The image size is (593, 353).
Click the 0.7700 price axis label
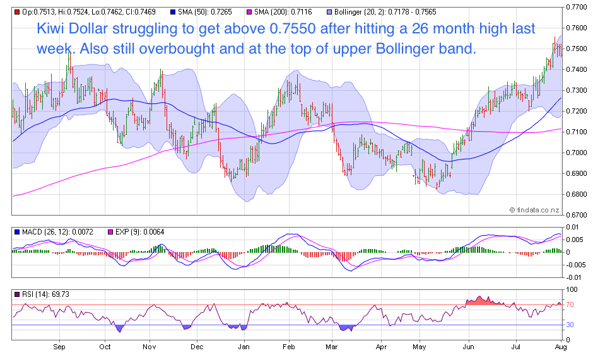tap(577, 7)
